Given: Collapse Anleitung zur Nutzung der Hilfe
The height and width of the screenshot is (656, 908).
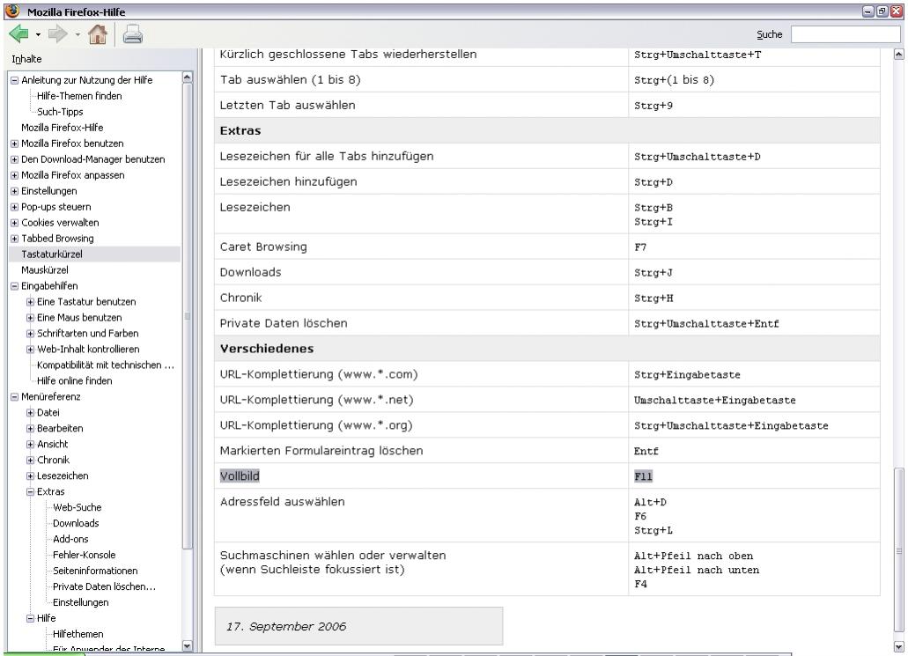Looking at the screenshot, I should (14, 80).
